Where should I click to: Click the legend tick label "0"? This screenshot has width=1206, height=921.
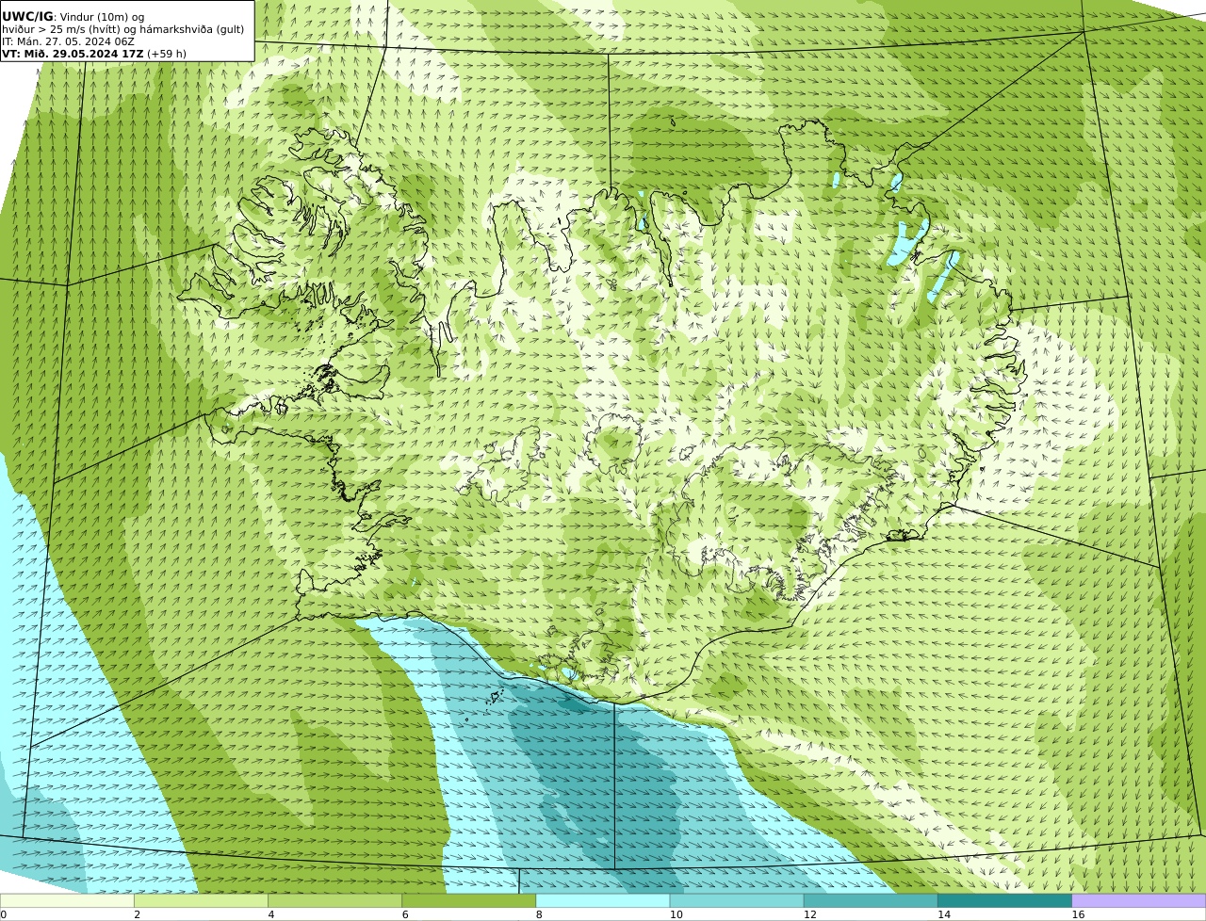pos(3,914)
